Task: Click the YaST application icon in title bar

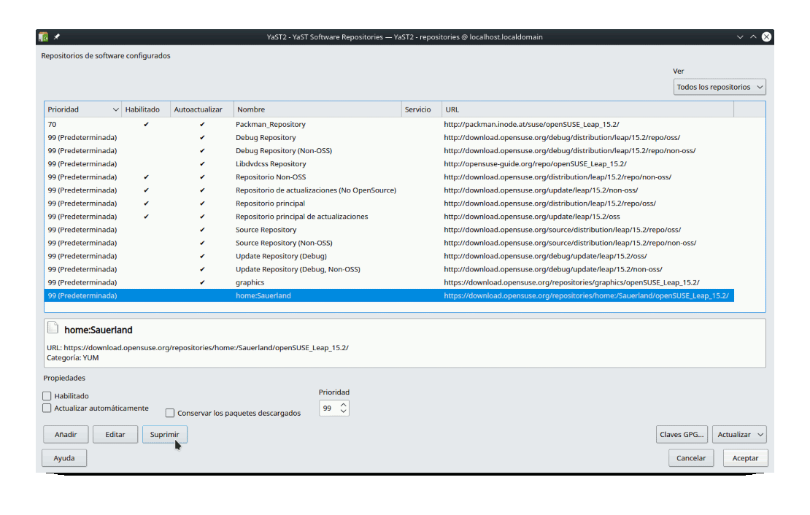Action: point(43,36)
